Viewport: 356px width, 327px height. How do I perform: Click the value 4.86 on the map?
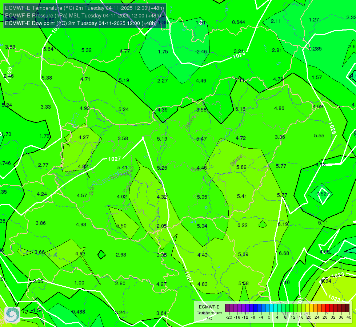[x=279, y=109]
